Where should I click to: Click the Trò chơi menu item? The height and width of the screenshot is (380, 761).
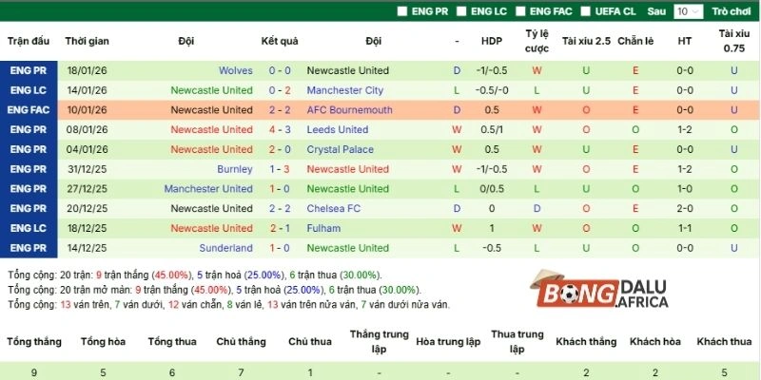point(732,11)
